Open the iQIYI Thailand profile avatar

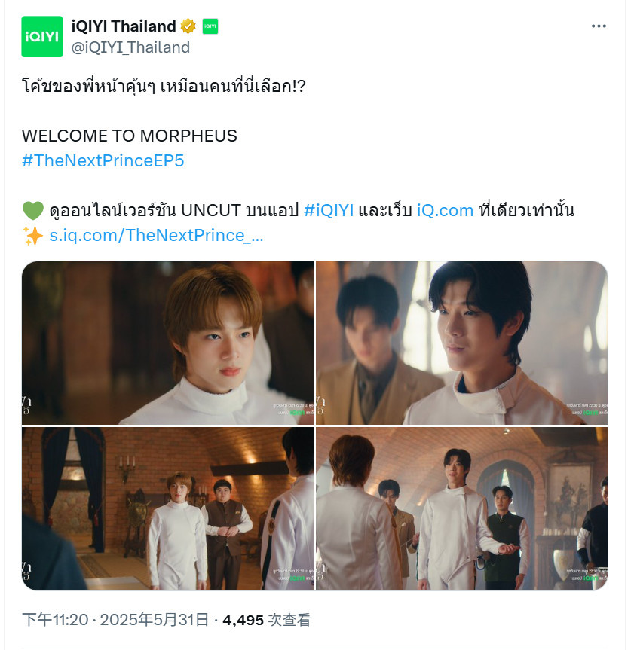tap(42, 36)
